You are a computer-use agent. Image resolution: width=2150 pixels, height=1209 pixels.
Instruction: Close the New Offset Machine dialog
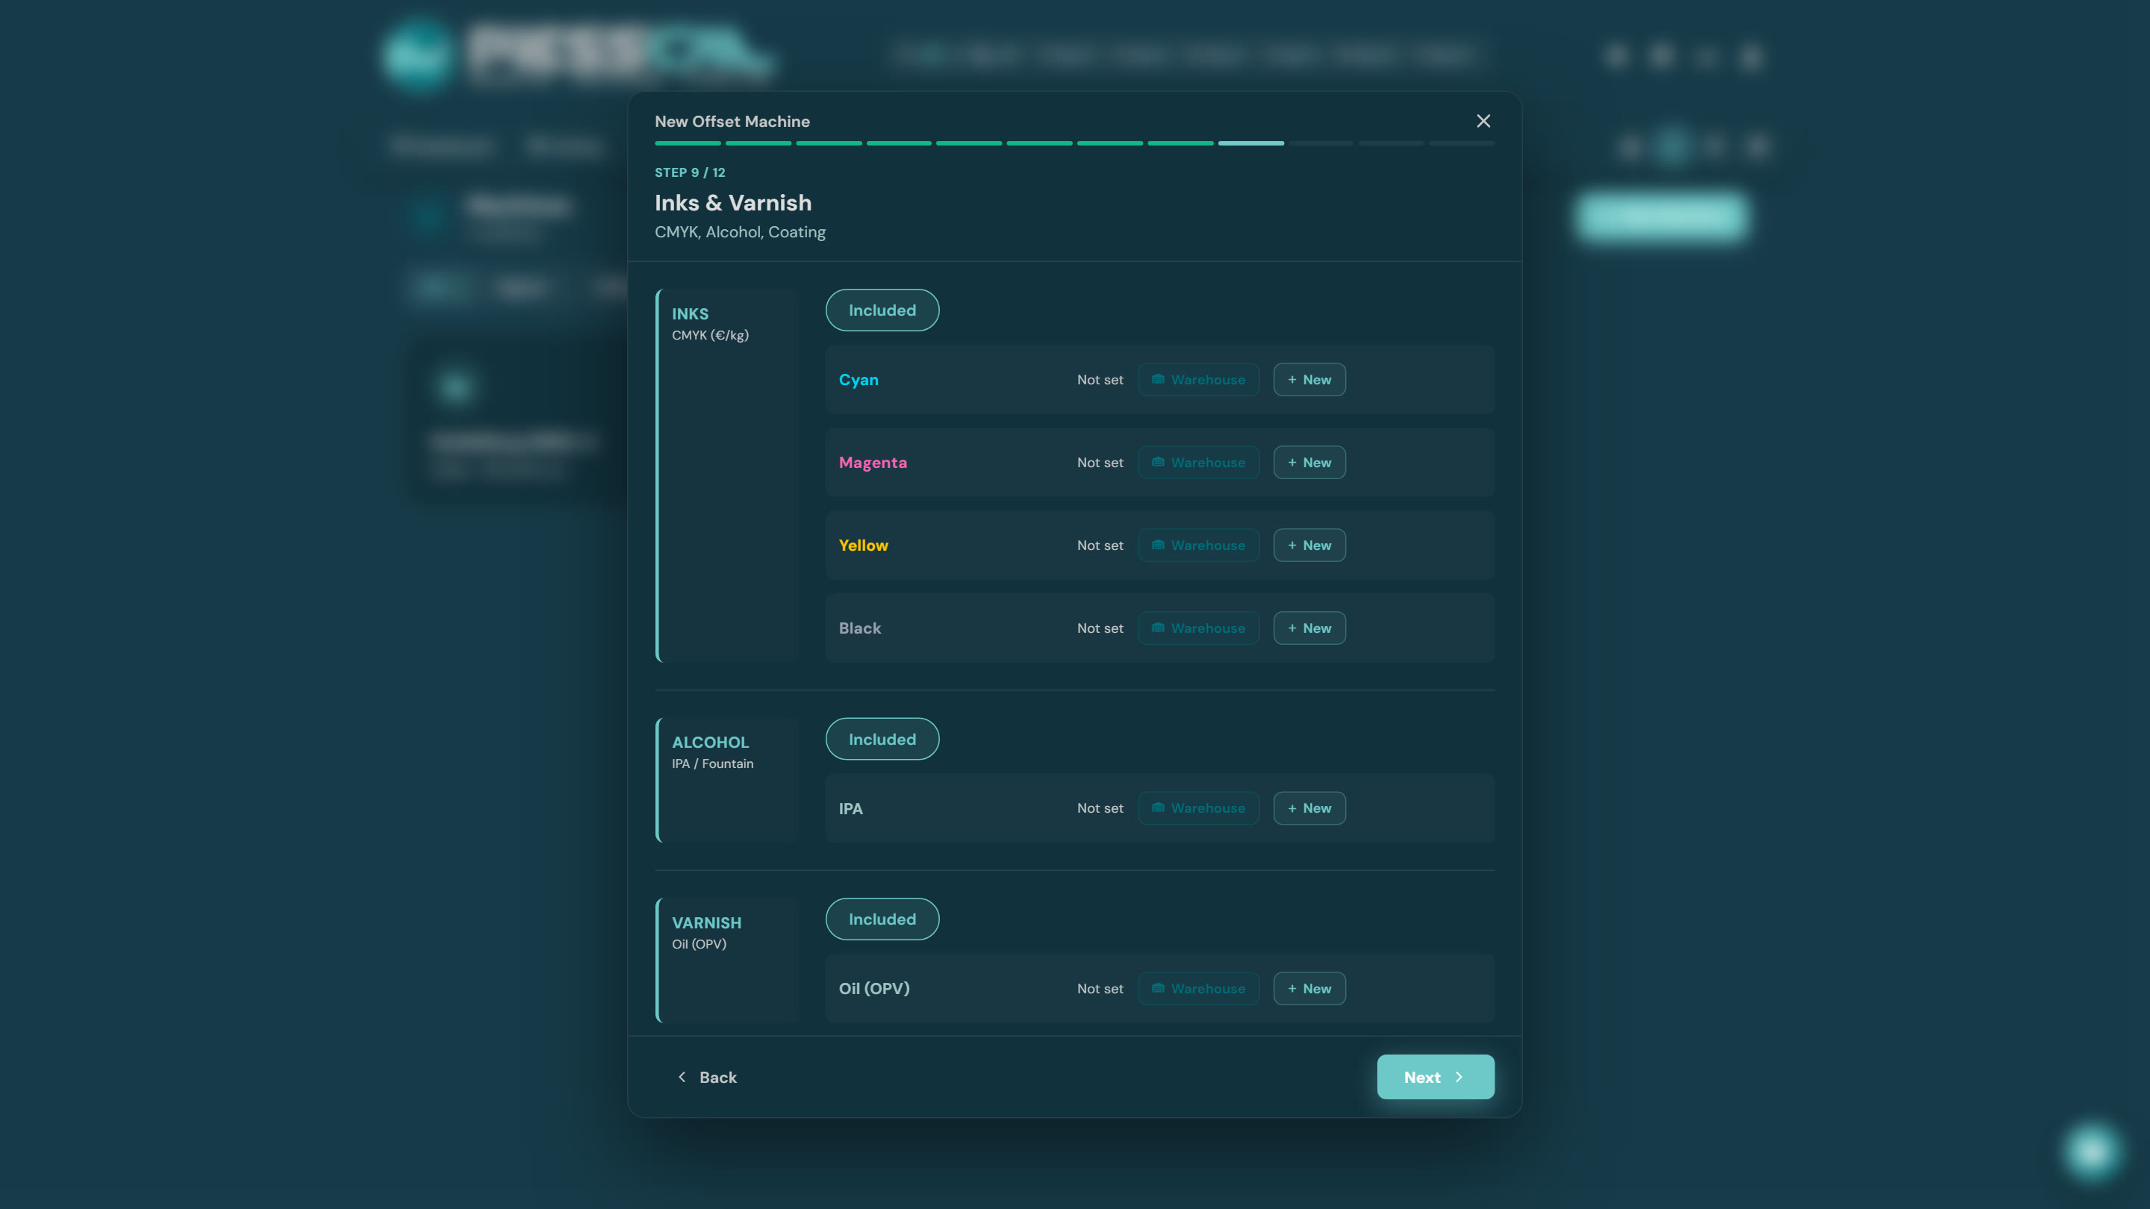[1483, 121]
